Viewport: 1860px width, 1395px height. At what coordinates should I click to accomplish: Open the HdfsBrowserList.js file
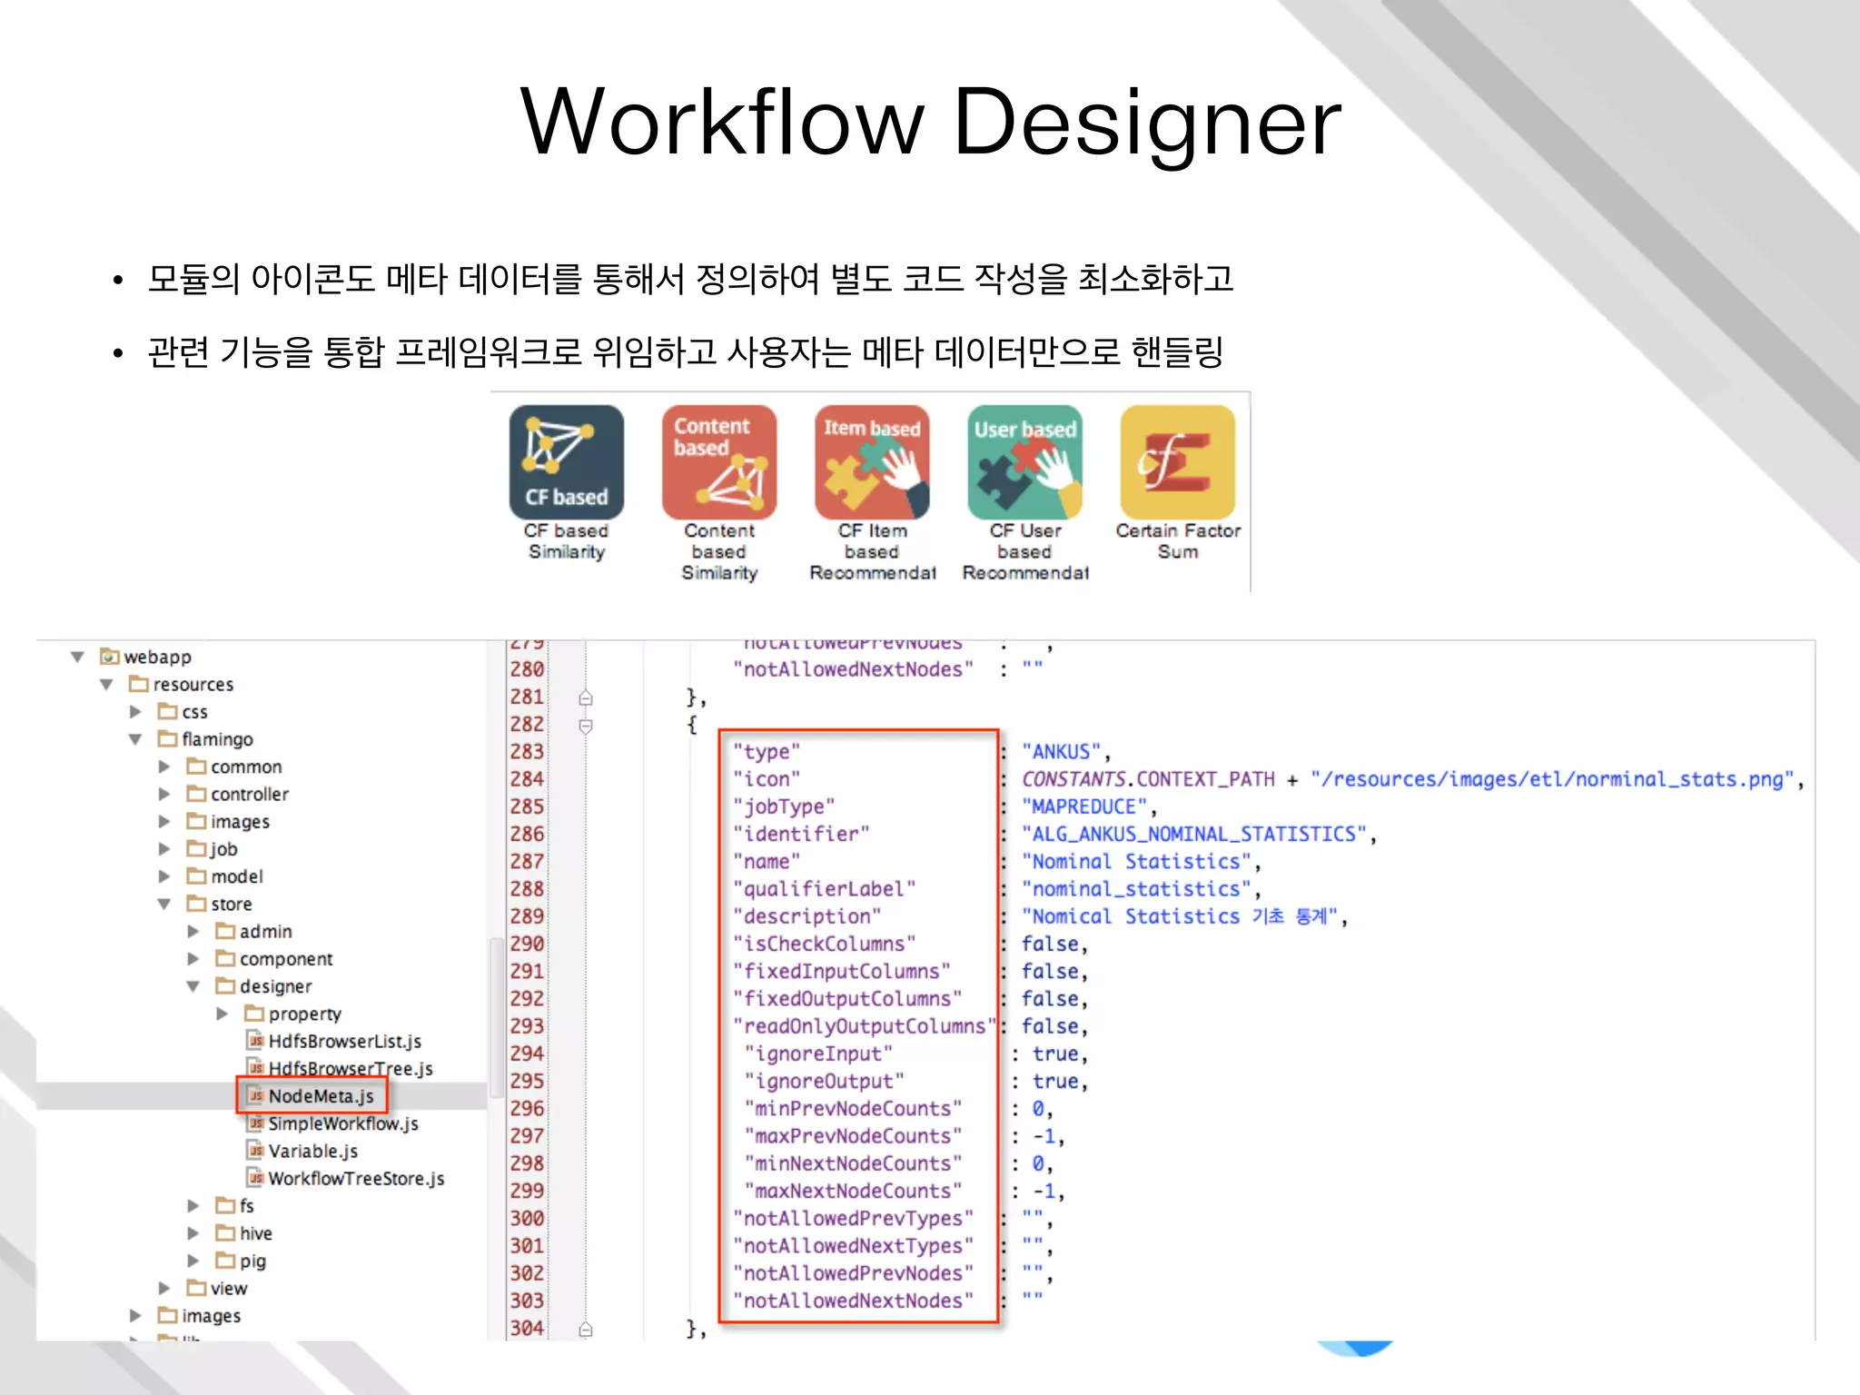[344, 1041]
